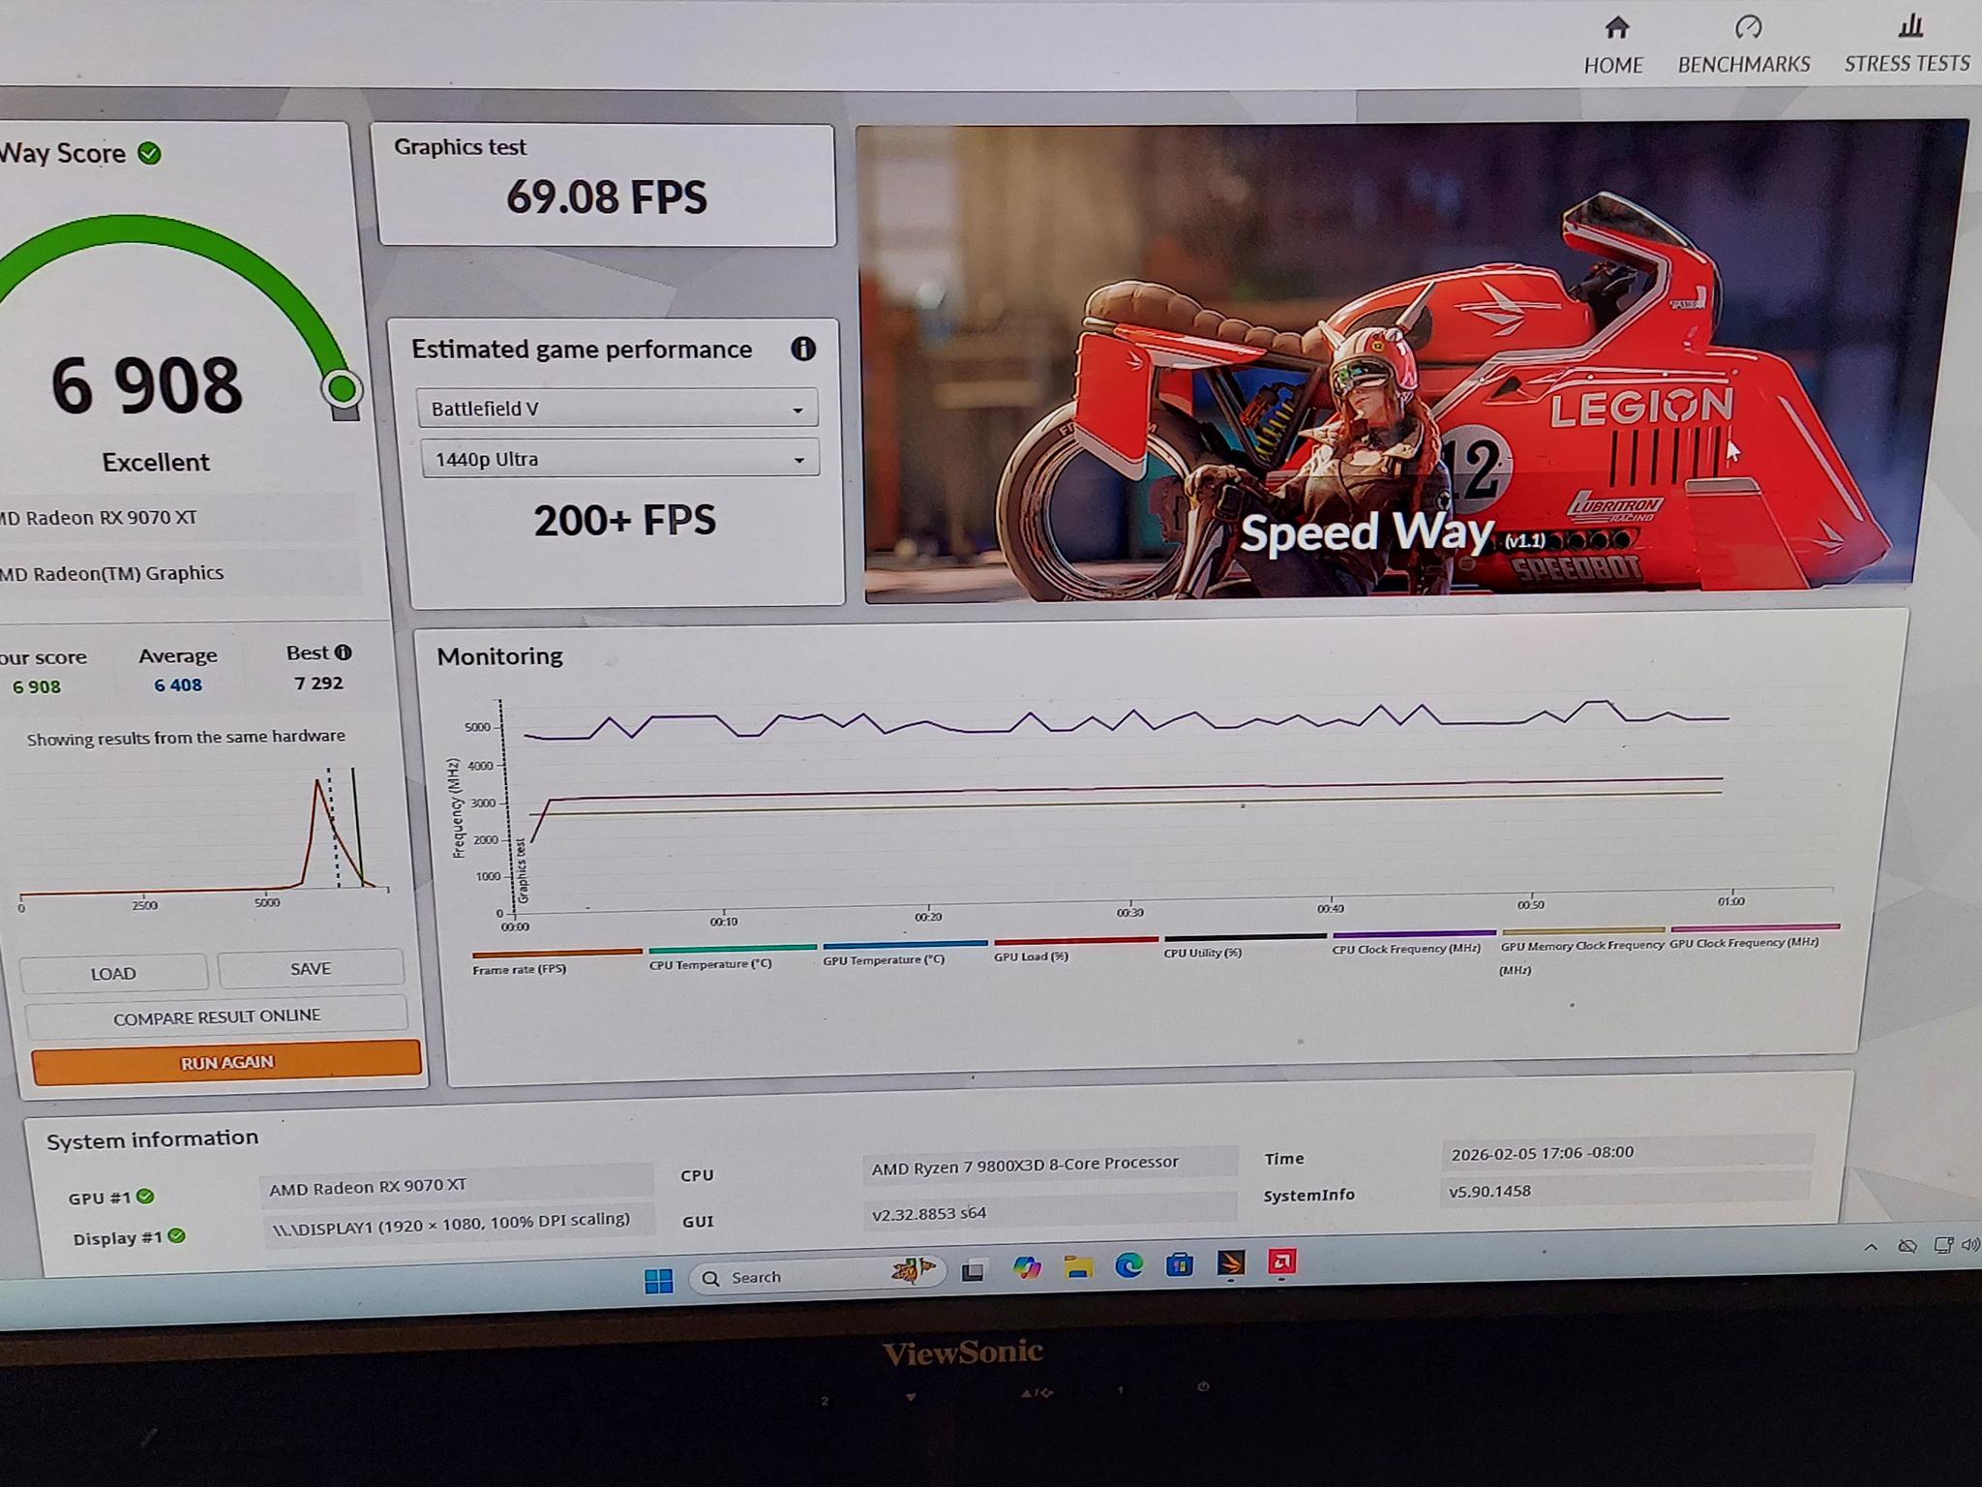Show hidden system tray icons chevron

coord(1871,1246)
